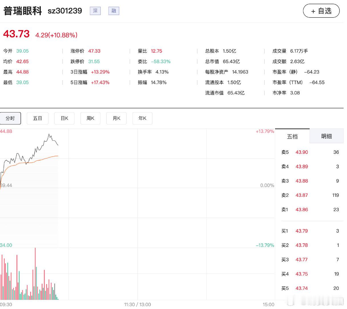Open the 年K chart tab
The height and width of the screenshot is (309, 347).
point(142,118)
